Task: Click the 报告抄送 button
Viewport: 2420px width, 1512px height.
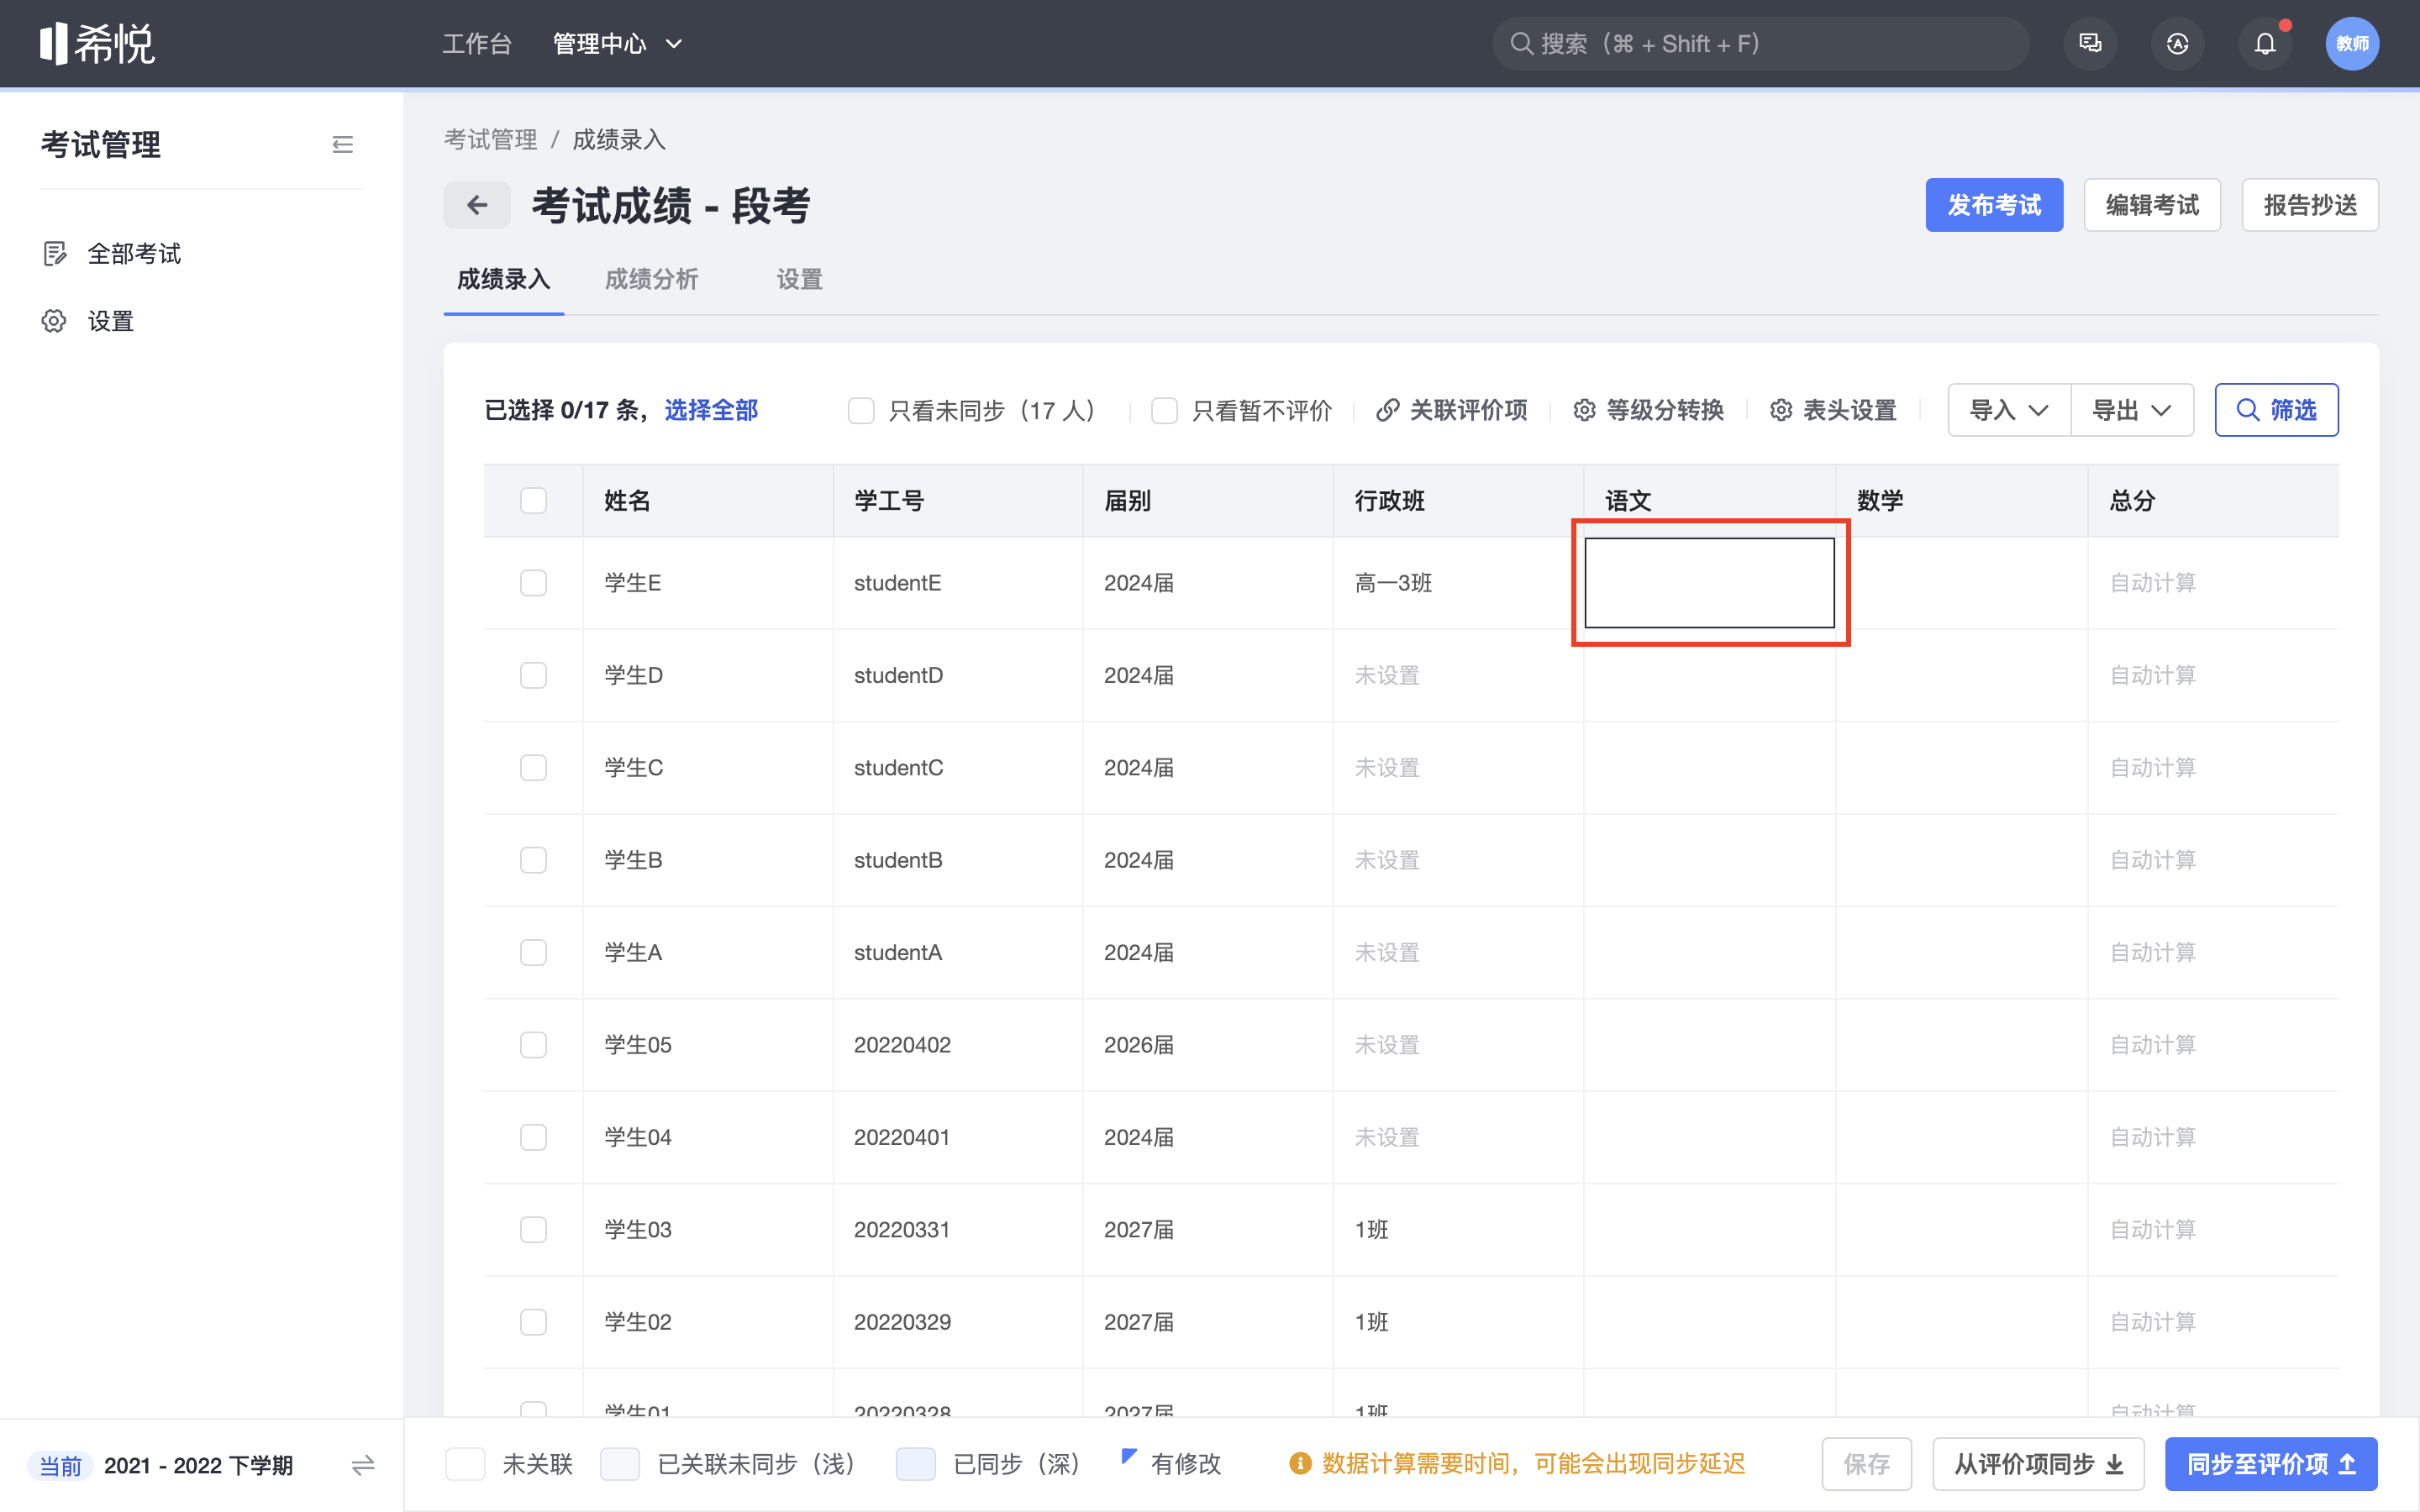Action: [x=2310, y=205]
